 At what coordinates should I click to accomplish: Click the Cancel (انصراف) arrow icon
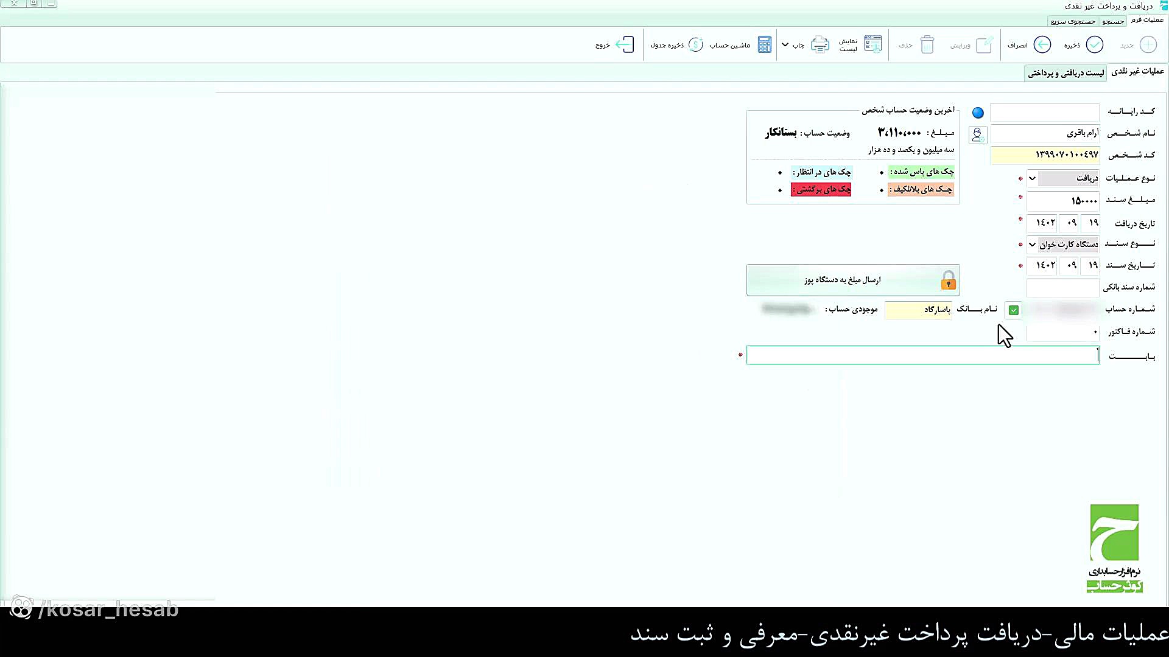1042,45
